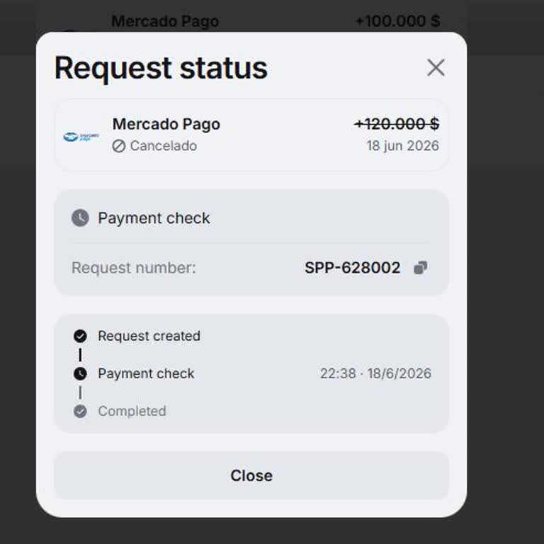Click the crossed-out +120.000 $ amount
Screen dimensions: 544x544
point(397,124)
